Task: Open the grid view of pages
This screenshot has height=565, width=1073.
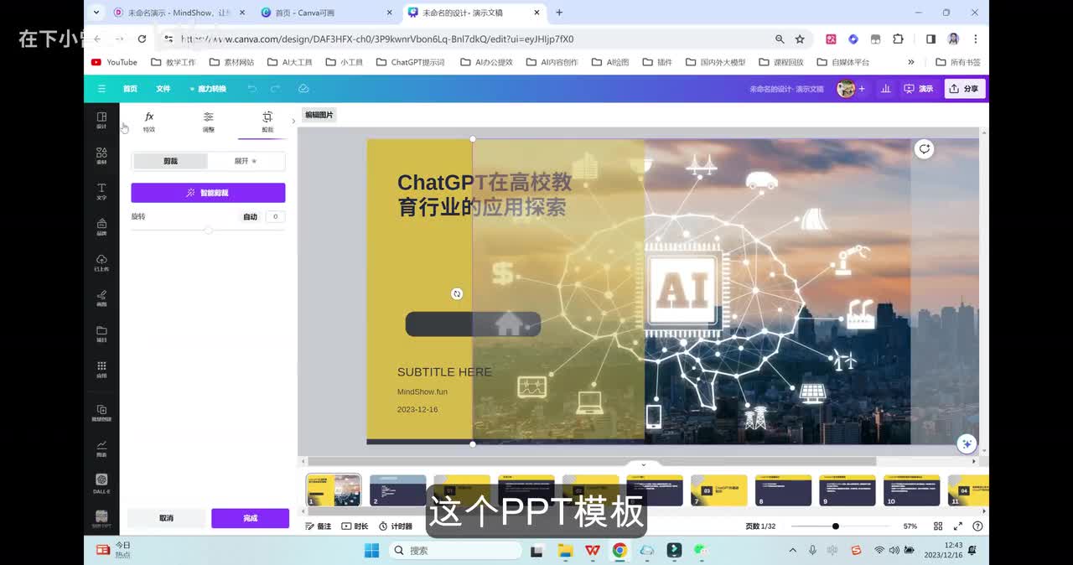Action: pos(938,526)
